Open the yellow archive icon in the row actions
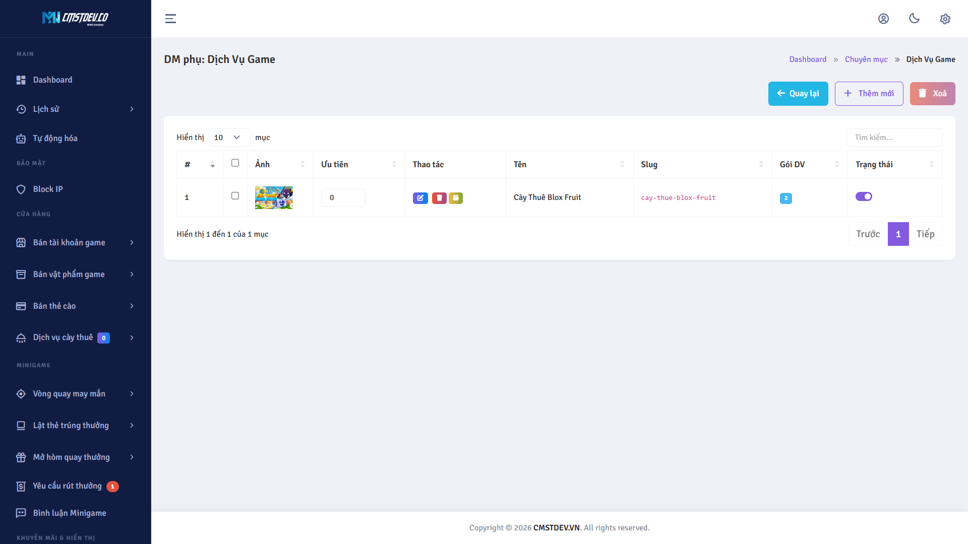The height and width of the screenshot is (544, 968). (456, 198)
